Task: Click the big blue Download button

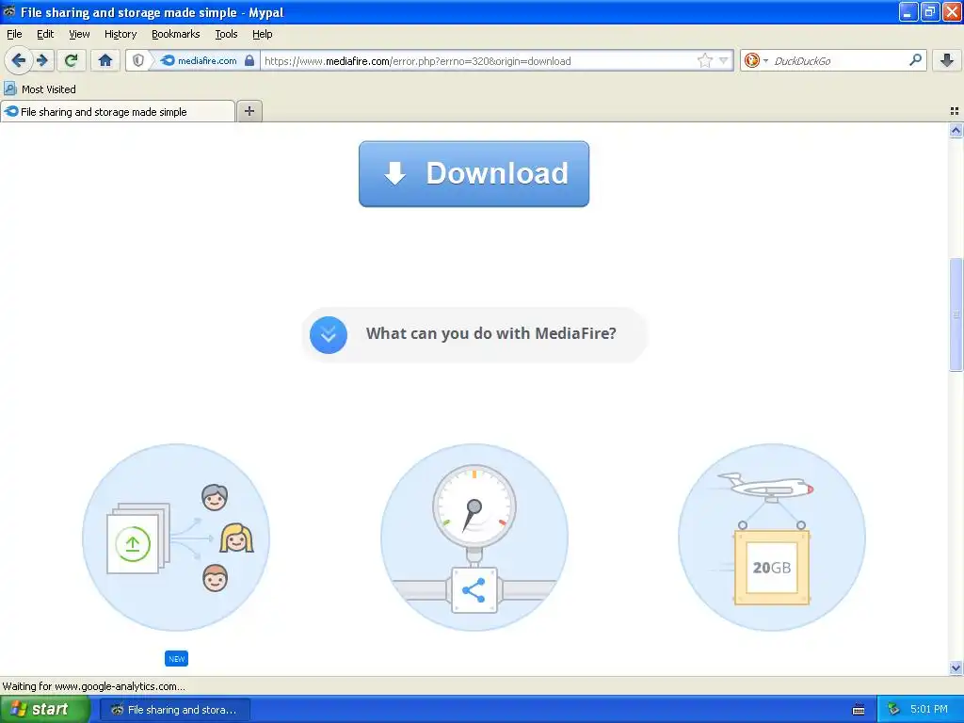Action: [474, 174]
